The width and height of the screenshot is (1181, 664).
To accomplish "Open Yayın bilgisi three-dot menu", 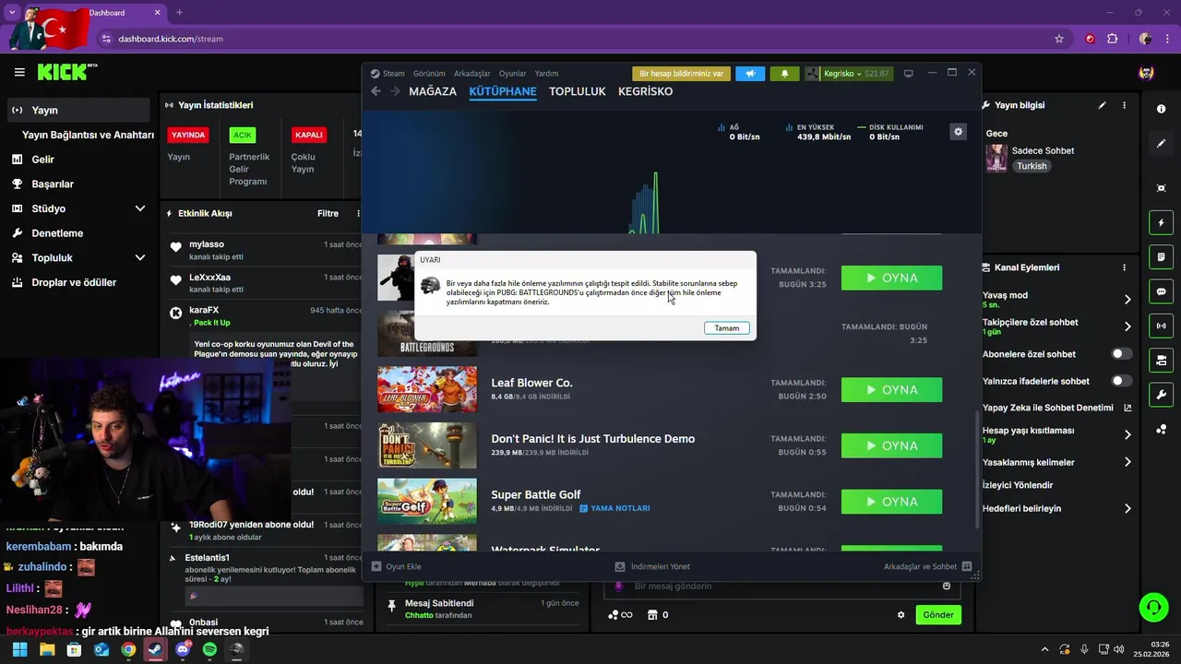I will point(1124,105).
